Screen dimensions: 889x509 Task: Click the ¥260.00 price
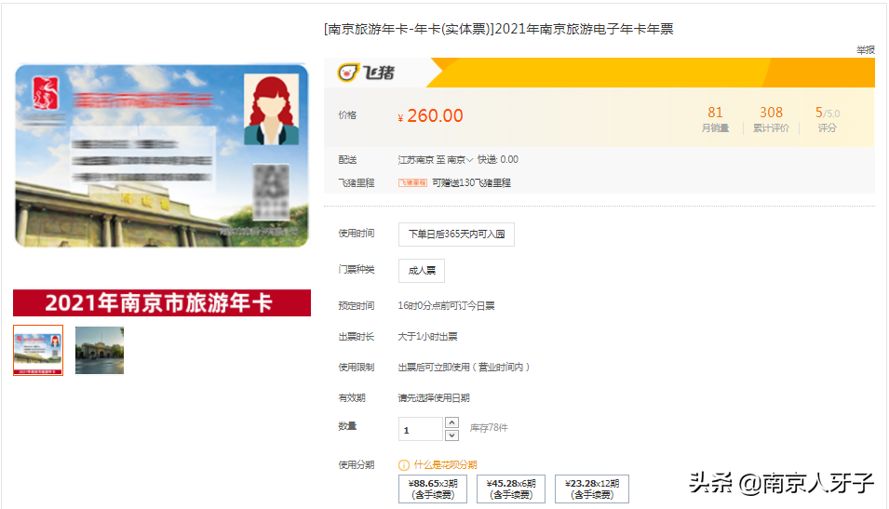430,115
